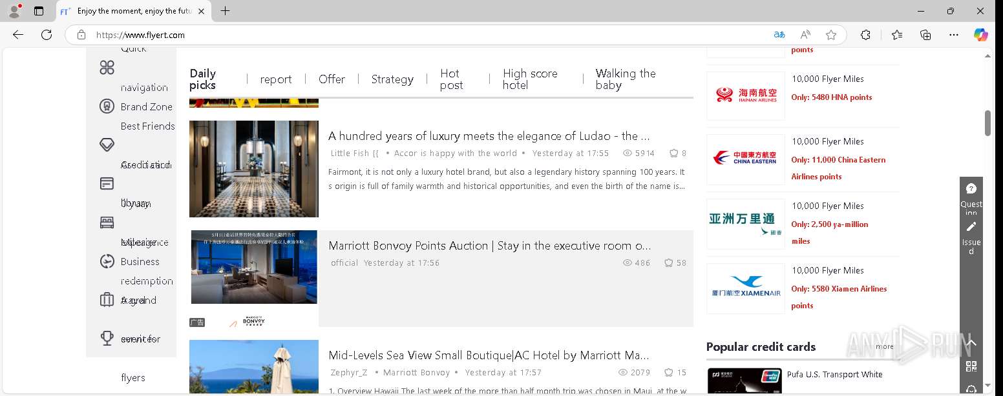
Task: Close the flyert tab
Action: tap(202, 11)
